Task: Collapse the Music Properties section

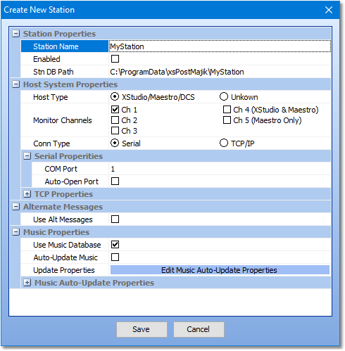Action: coord(15,232)
